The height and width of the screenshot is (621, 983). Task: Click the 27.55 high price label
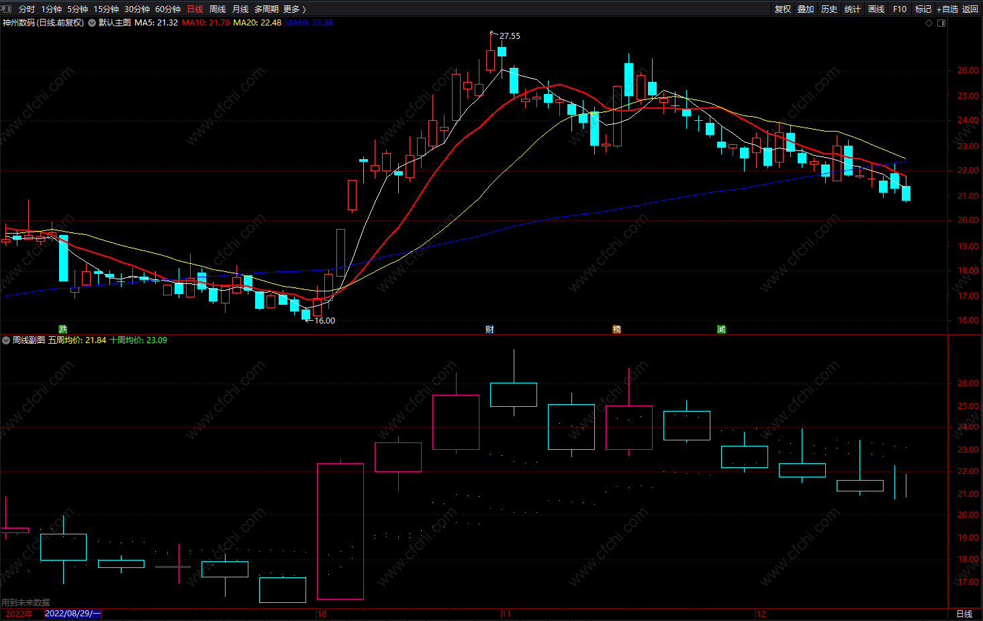point(510,36)
